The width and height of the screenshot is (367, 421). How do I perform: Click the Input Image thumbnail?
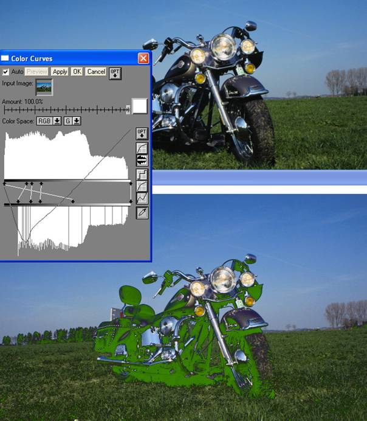pos(44,87)
